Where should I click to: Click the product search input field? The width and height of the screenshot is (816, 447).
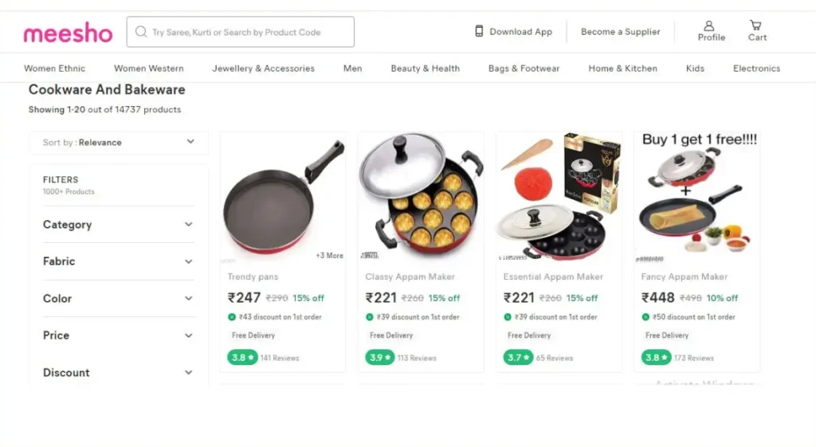pos(247,33)
